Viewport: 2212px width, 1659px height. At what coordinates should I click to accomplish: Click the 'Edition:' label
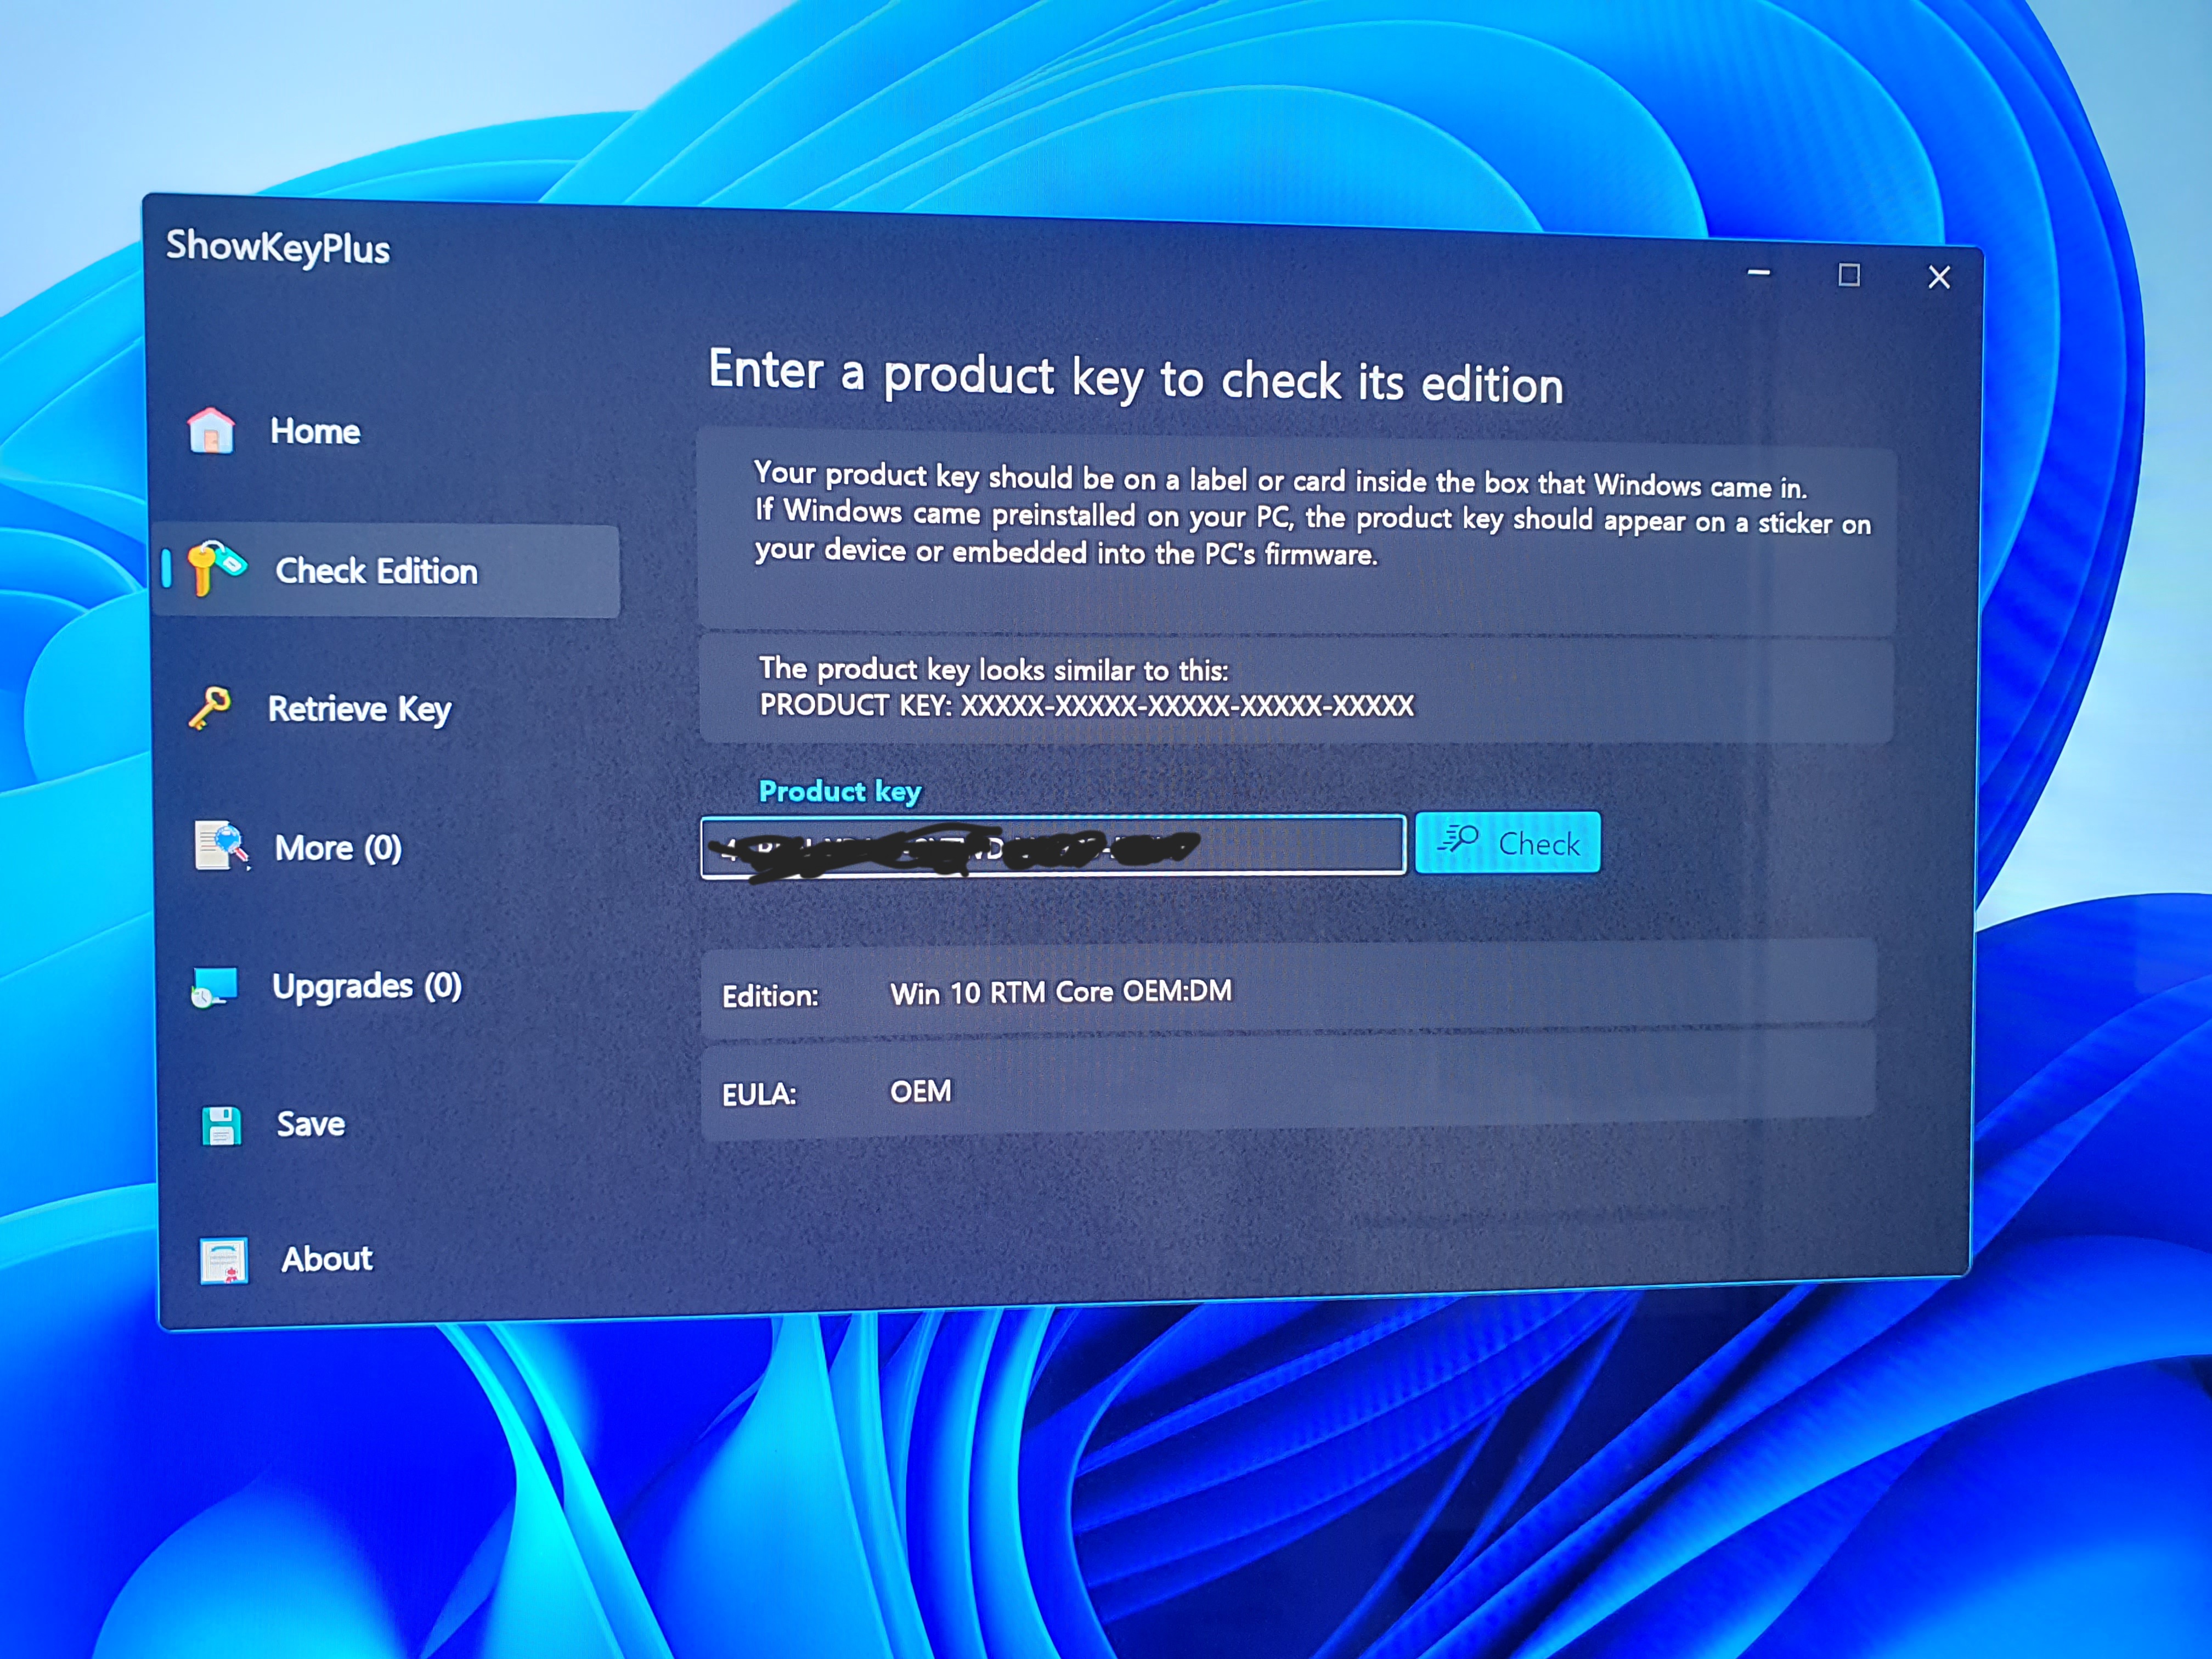pos(770,996)
